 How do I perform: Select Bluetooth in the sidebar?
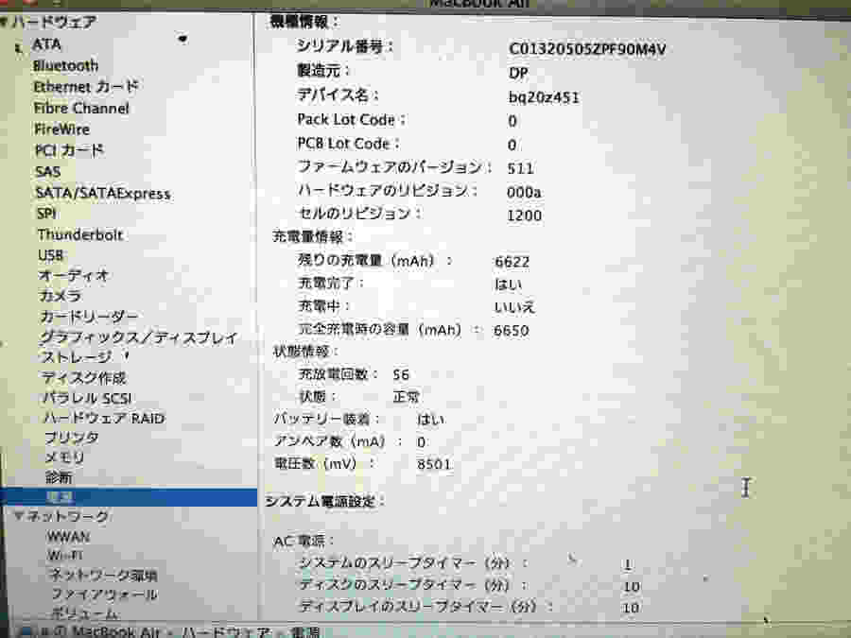pos(65,65)
